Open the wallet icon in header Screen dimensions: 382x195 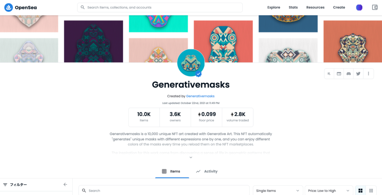[375, 7]
